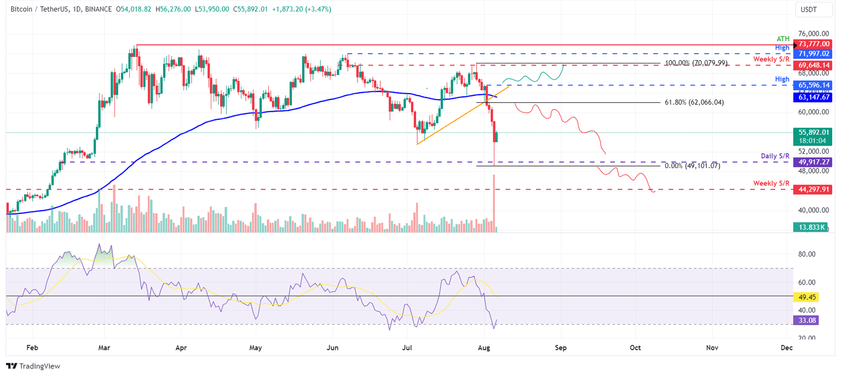Click the TradingView logo
841x376 pixels.
(x=33, y=366)
